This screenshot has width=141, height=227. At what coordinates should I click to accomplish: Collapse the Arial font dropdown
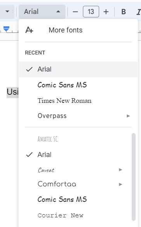[x=42, y=12]
